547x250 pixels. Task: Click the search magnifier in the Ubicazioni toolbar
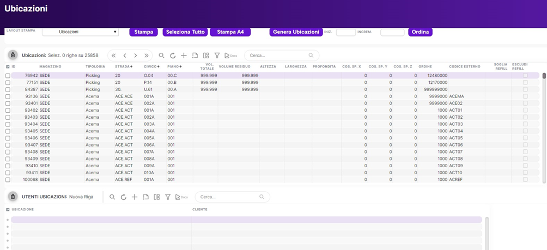161,56
